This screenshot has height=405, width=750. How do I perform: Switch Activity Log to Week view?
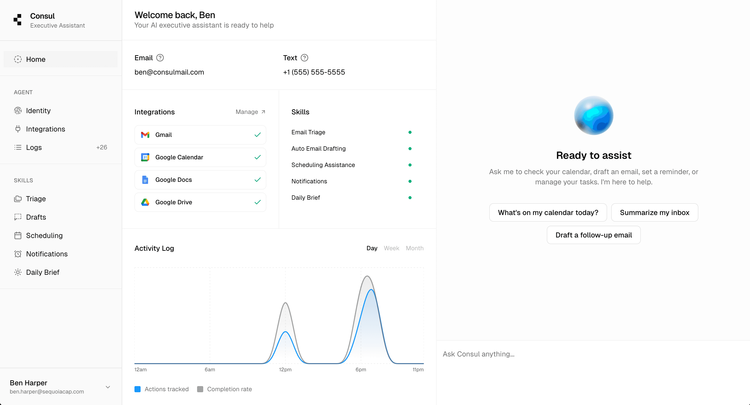pos(391,248)
